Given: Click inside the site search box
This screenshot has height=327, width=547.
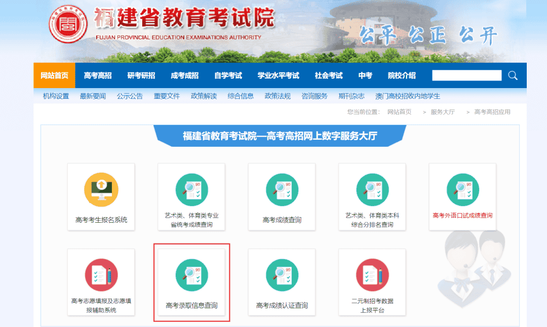Looking at the screenshot, I should coord(467,75).
